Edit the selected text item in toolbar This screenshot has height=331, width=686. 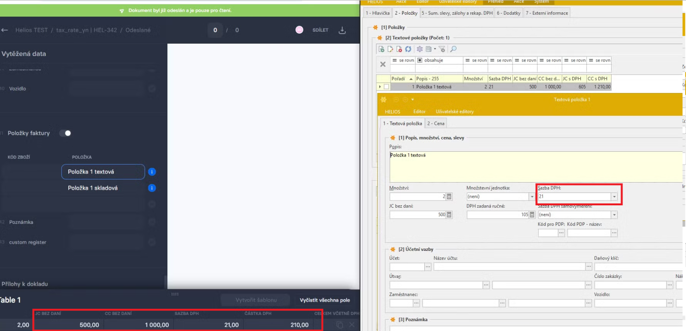(390, 49)
